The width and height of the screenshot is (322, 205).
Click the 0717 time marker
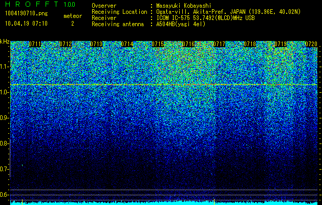click(219, 44)
